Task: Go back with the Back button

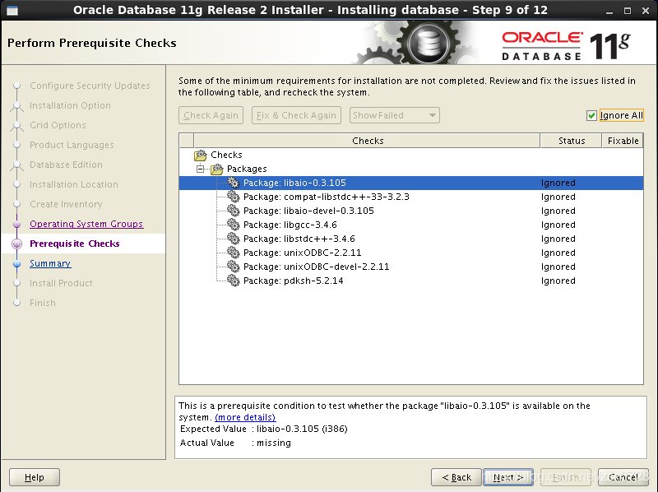Action: click(456, 477)
